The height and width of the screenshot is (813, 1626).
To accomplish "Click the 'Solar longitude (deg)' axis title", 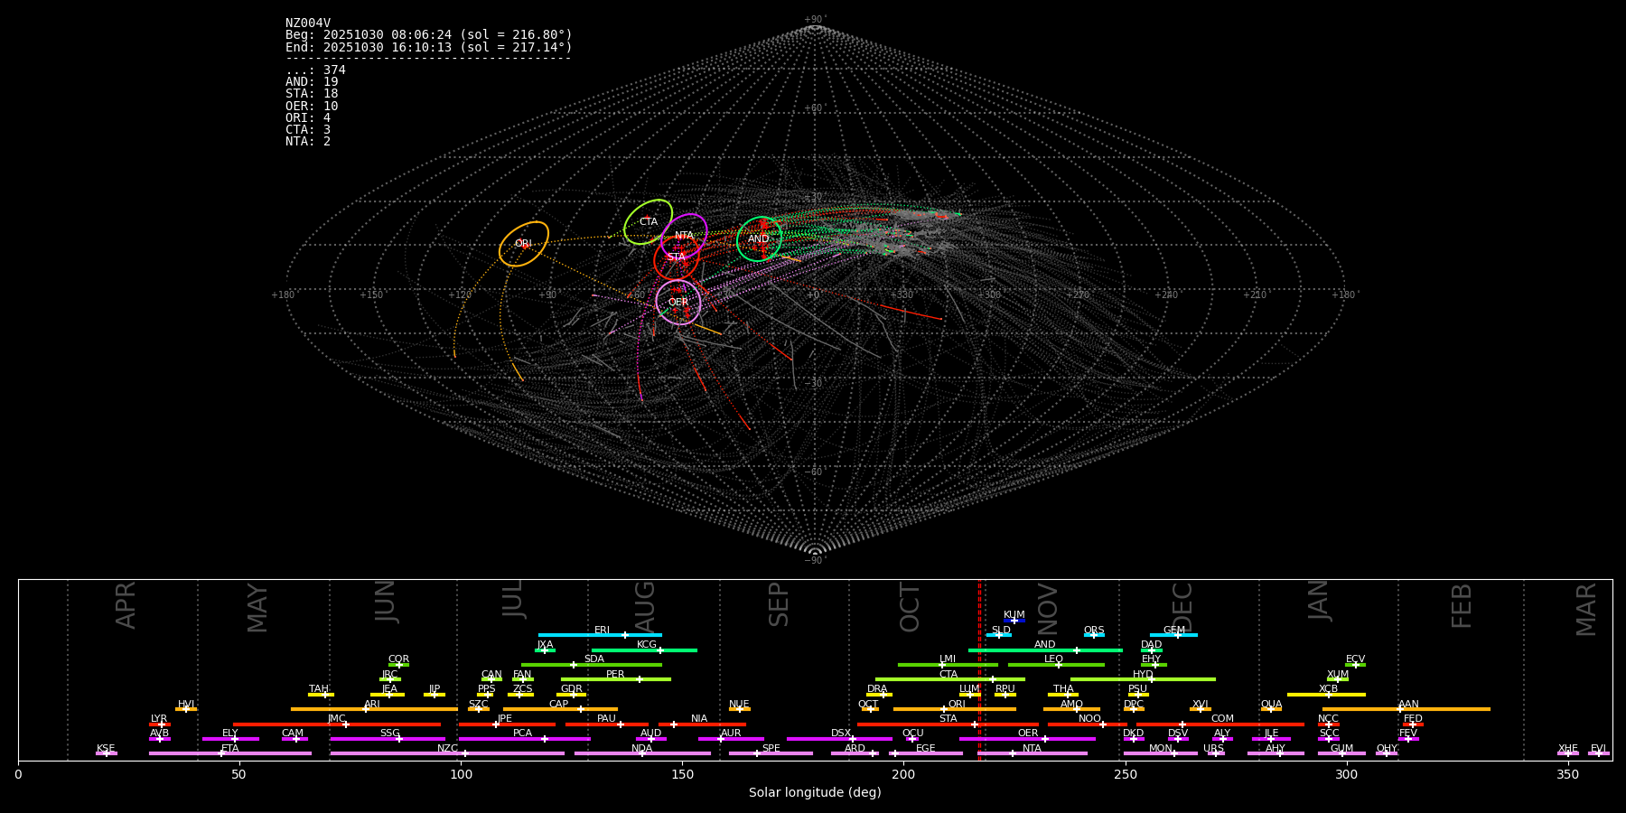I will click(x=815, y=793).
